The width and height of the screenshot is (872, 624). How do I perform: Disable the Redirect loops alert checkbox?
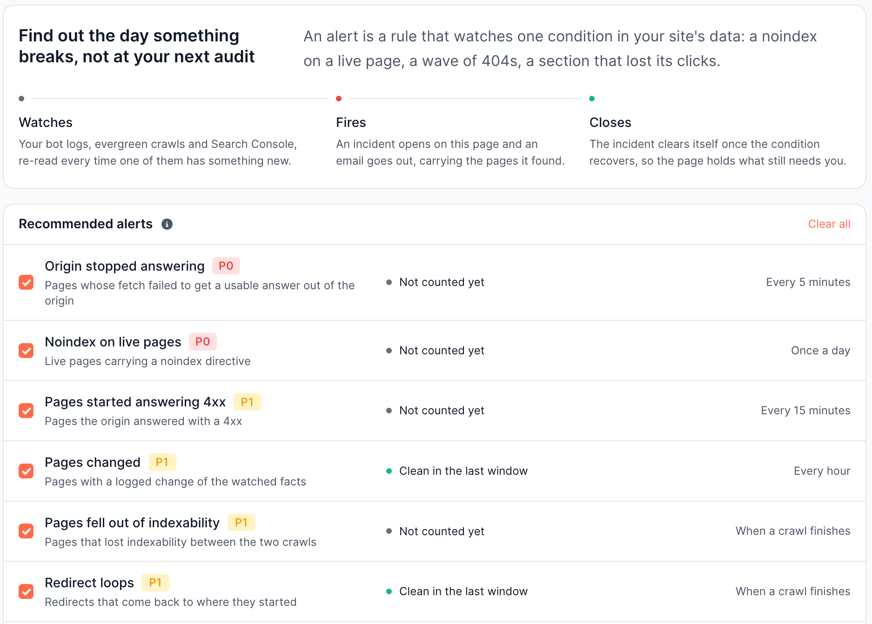pos(26,591)
